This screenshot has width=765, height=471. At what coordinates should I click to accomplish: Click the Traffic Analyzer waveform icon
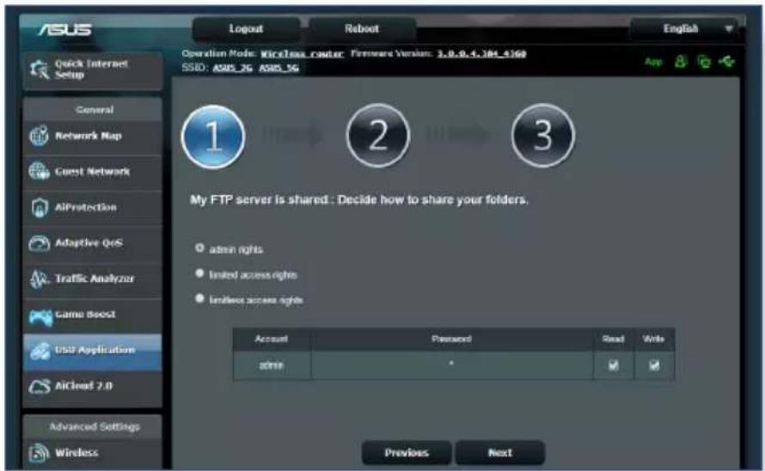[39, 278]
